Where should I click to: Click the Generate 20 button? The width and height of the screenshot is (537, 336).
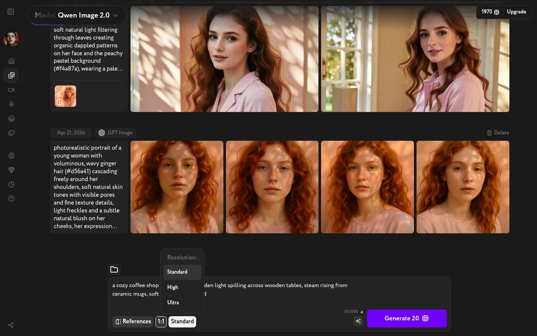407,318
